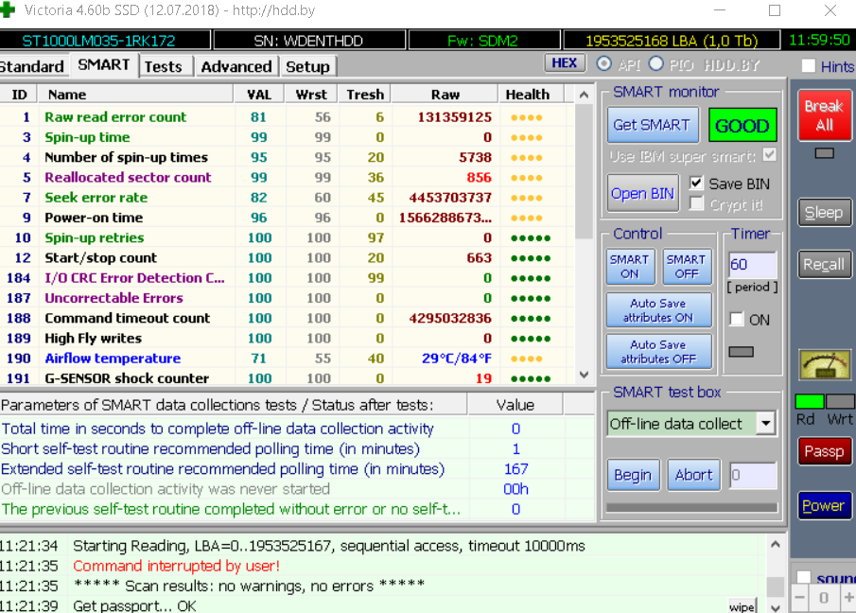Open the Off-line data collect dropdown

(x=765, y=424)
